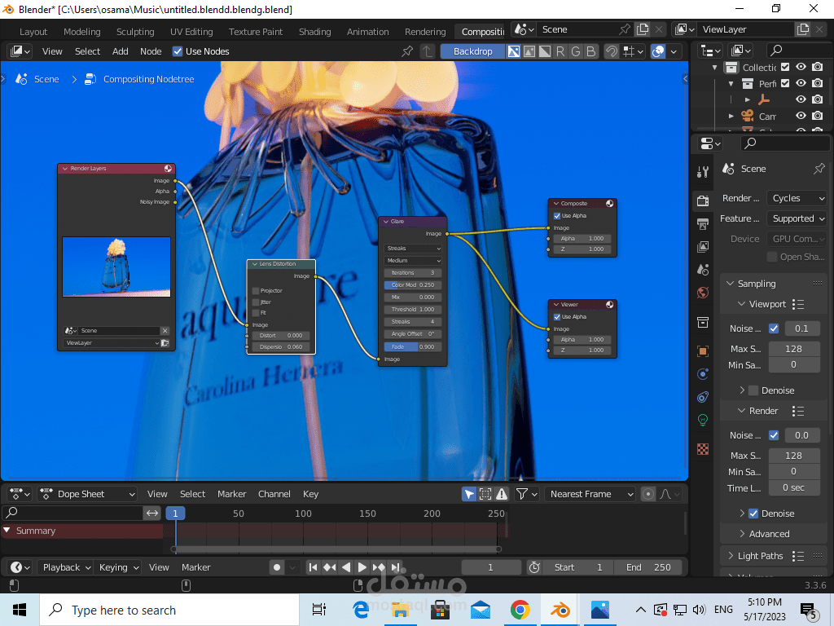Image resolution: width=834 pixels, height=626 pixels.
Task: Click the Windows taskbar search box
Action: [169, 610]
